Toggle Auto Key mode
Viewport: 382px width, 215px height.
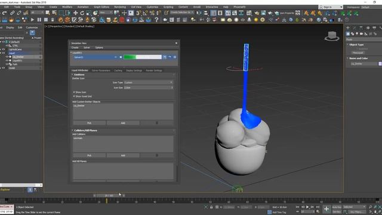pos(337,207)
